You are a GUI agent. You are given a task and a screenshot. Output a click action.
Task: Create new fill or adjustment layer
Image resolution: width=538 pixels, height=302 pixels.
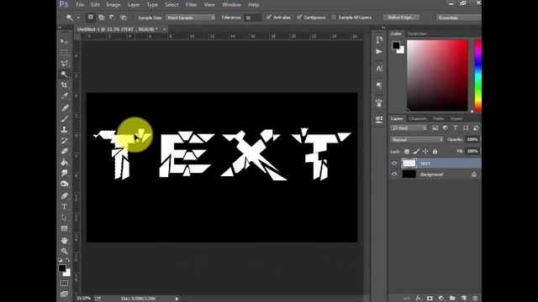(441, 299)
